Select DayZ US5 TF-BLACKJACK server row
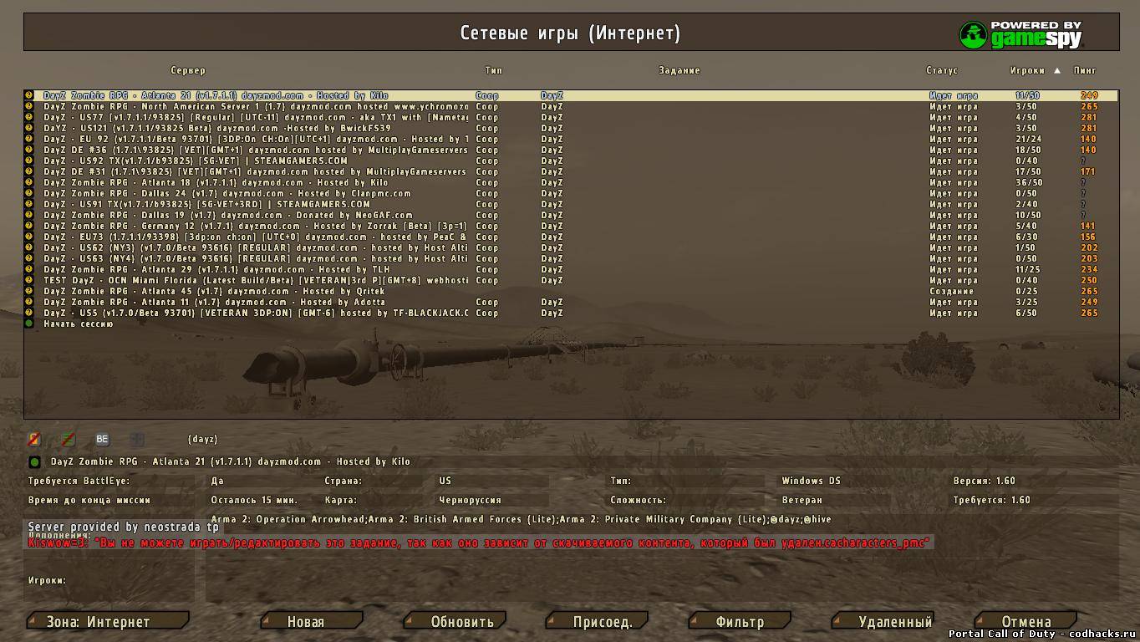This screenshot has width=1140, height=642. (571, 313)
